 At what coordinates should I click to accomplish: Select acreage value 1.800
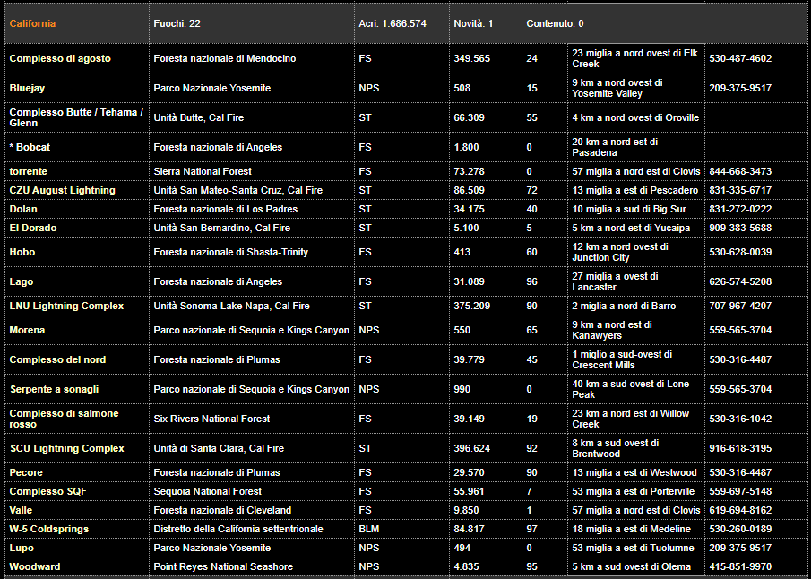(466, 147)
